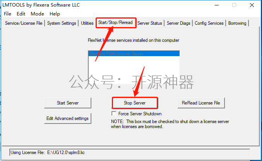The width and height of the screenshot is (262, 161).
Task: Select the Start/Stop/Reread tab
Action: coord(115,22)
